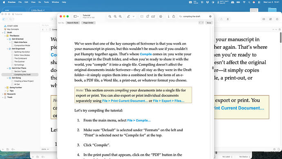282x159 pixels.
Task: Expand the Tips folder
Action: point(5,91)
